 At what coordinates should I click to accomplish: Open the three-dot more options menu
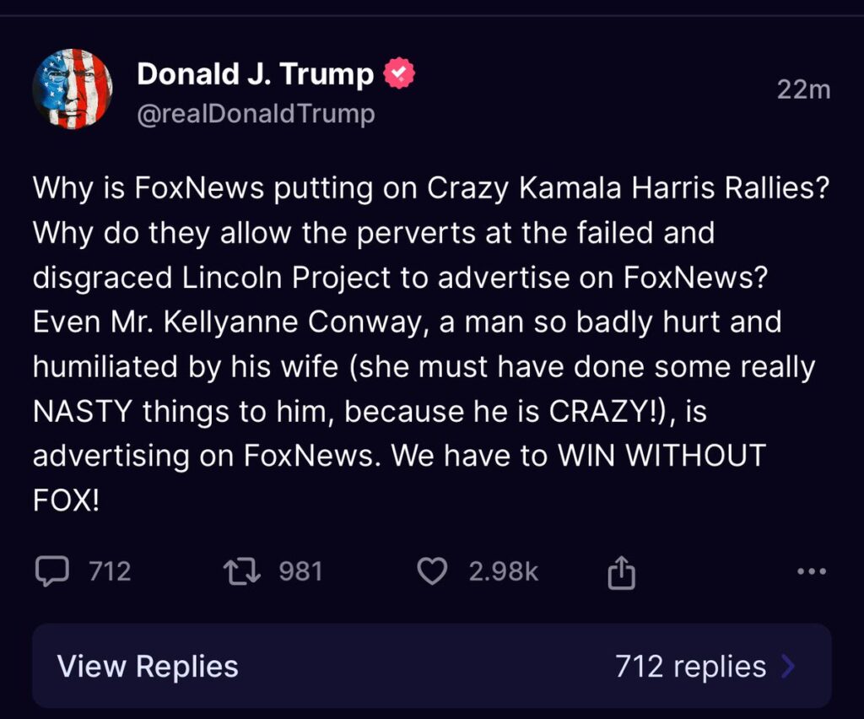click(x=812, y=571)
